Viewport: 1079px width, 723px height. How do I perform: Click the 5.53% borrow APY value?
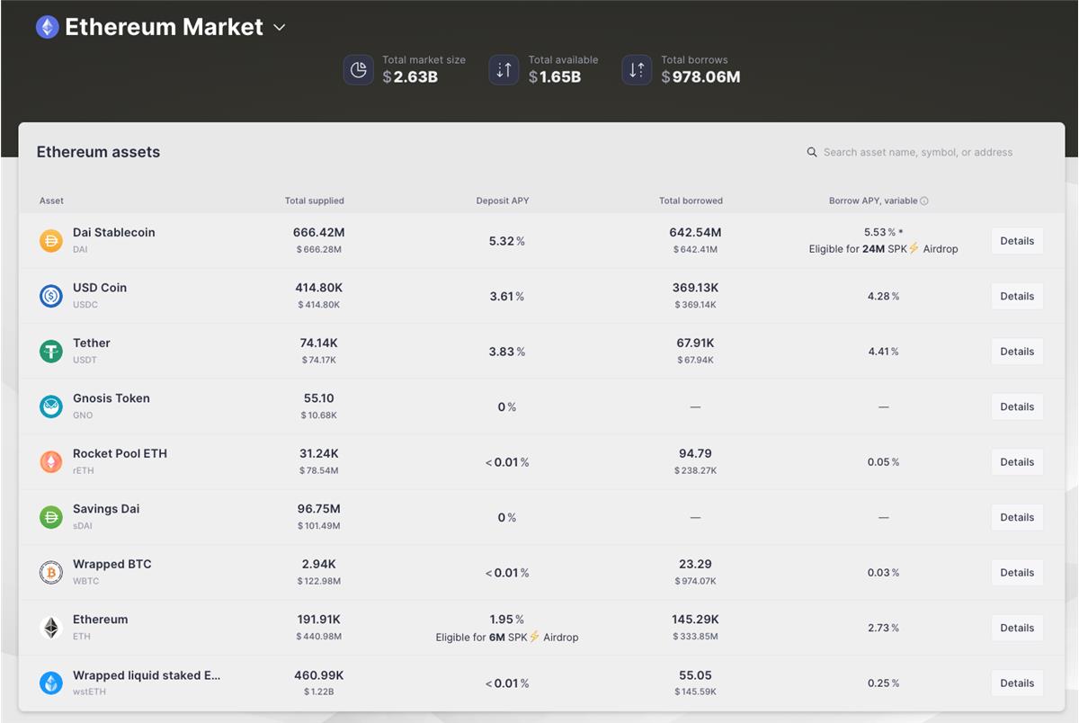[879, 232]
